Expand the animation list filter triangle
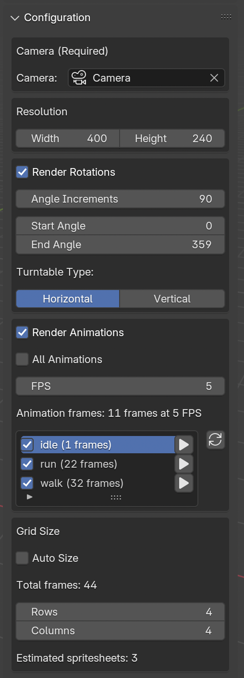The image size is (244, 678). (x=29, y=497)
